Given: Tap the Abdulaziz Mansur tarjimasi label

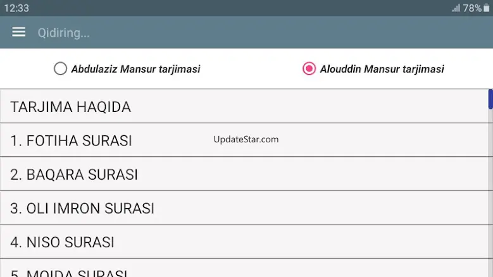Looking at the screenshot, I should [x=135, y=69].
